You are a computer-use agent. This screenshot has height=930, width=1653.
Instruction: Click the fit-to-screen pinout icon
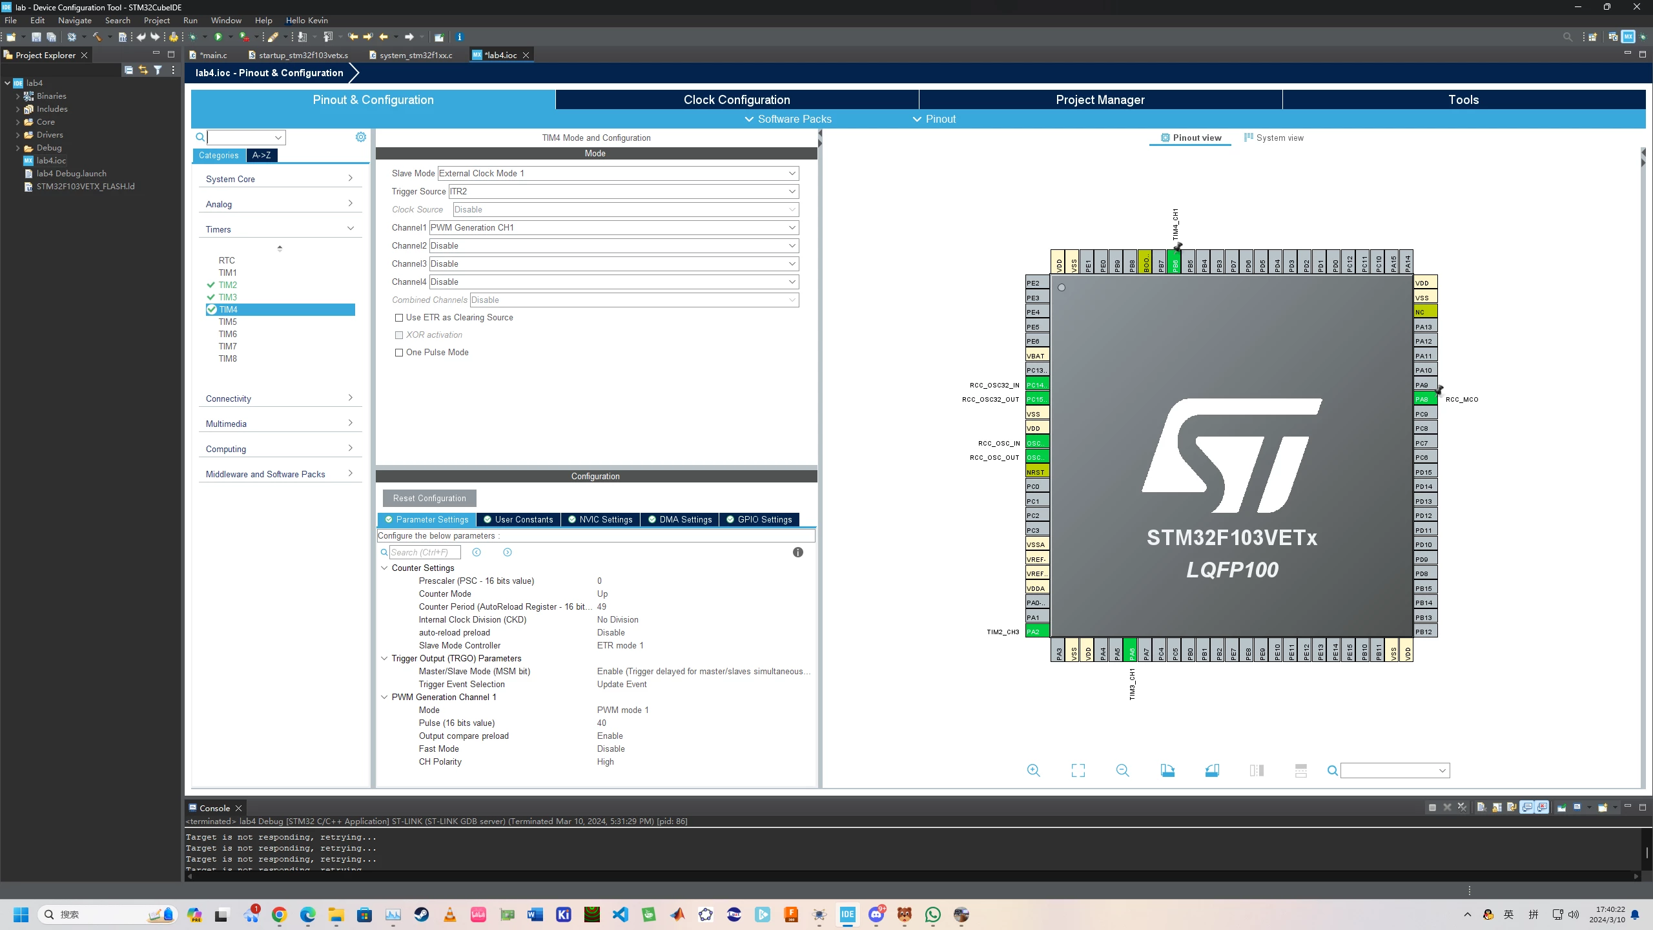pyautogui.click(x=1078, y=770)
